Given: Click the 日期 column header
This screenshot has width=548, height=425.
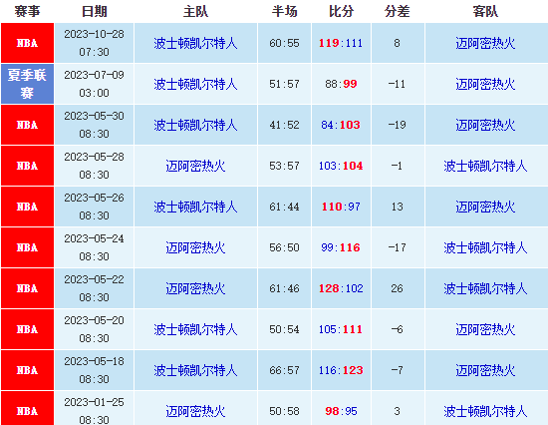Looking at the screenshot, I should [x=94, y=12].
